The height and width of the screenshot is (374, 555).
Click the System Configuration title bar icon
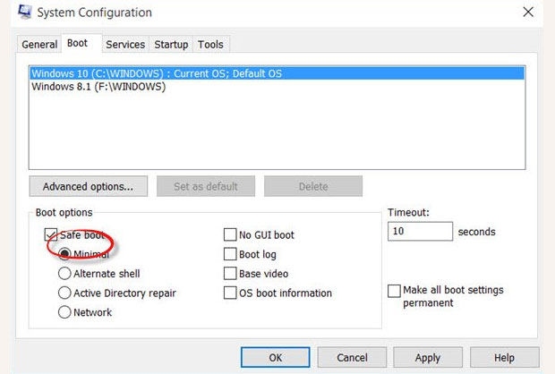pos(25,12)
